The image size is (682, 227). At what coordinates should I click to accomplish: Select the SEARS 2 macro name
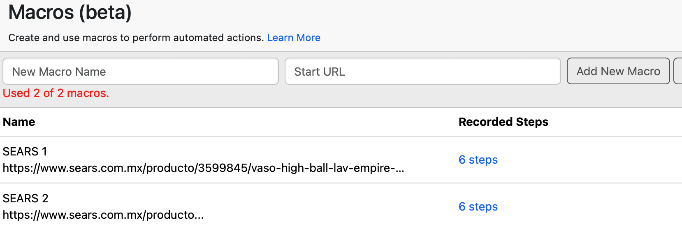(x=26, y=198)
